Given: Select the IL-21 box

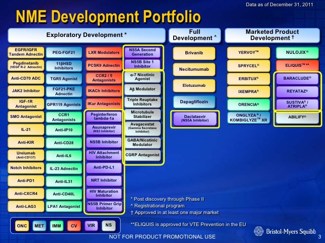Looking at the screenshot, I should [x=26, y=130].
